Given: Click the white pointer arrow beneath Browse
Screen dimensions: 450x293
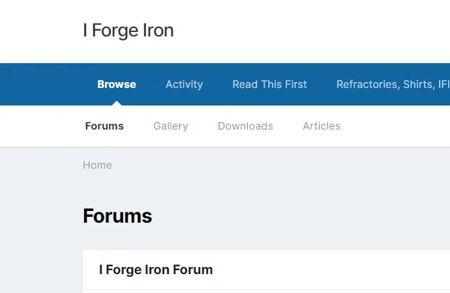Looking at the screenshot, I should click(x=117, y=103).
